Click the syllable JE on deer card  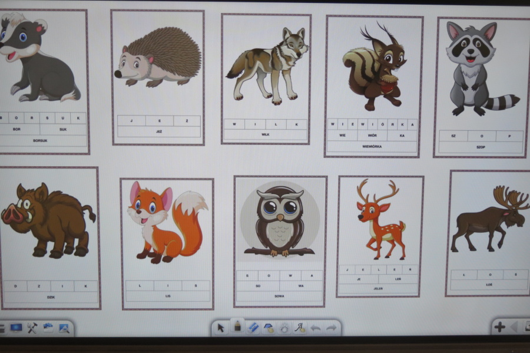(359, 279)
